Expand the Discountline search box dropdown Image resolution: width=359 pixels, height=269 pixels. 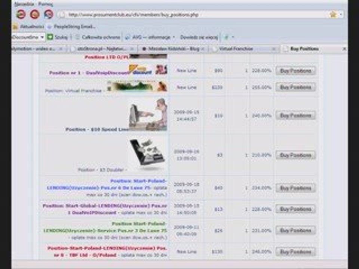(x=42, y=37)
